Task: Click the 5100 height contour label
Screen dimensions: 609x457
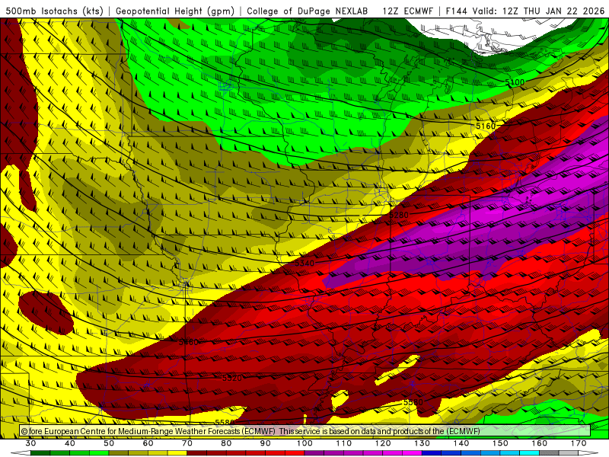Action: tap(515, 82)
